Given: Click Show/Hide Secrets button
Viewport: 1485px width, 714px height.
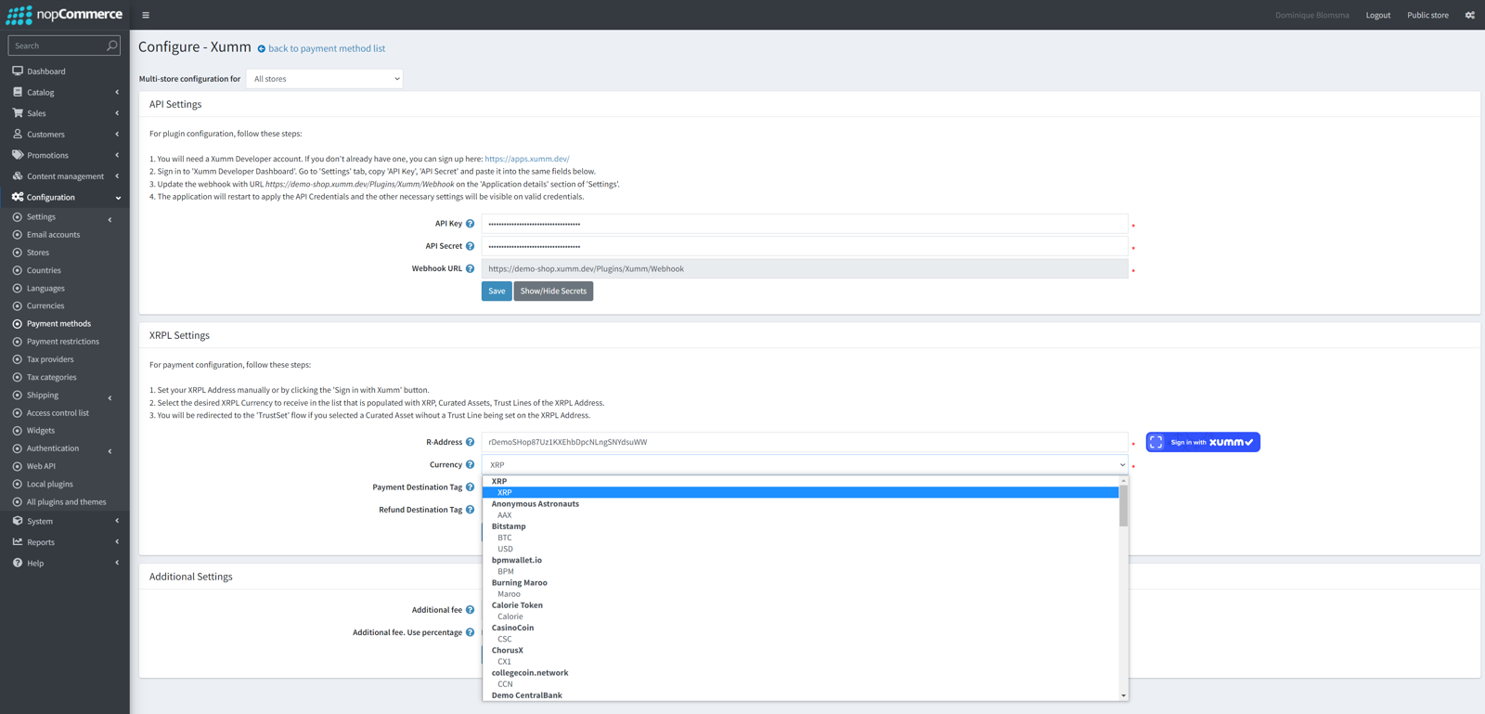Looking at the screenshot, I should point(553,292).
